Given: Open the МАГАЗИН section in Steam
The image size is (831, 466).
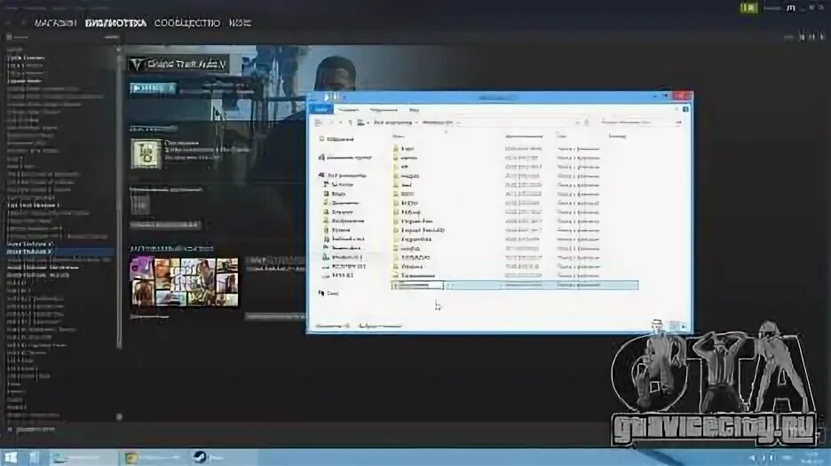Looking at the screenshot, I should tap(56, 23).
